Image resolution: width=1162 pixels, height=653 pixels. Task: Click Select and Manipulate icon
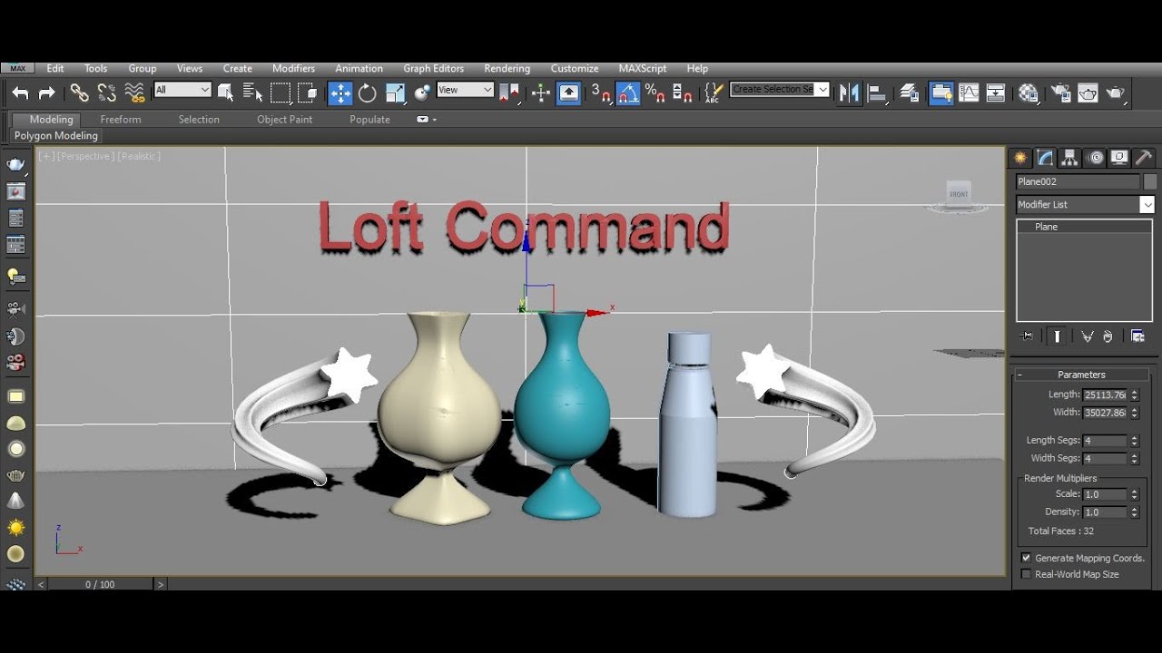tap(541, 93)
